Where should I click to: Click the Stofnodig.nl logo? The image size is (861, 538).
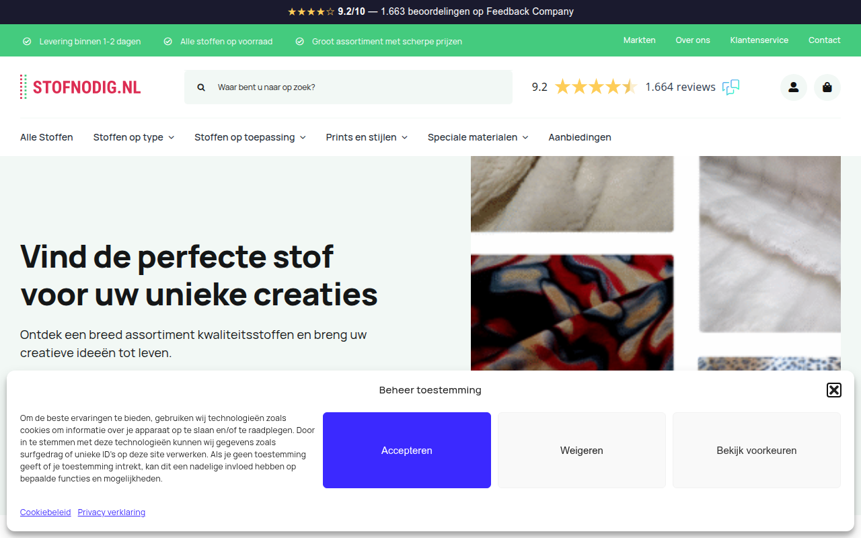(81, 87)
